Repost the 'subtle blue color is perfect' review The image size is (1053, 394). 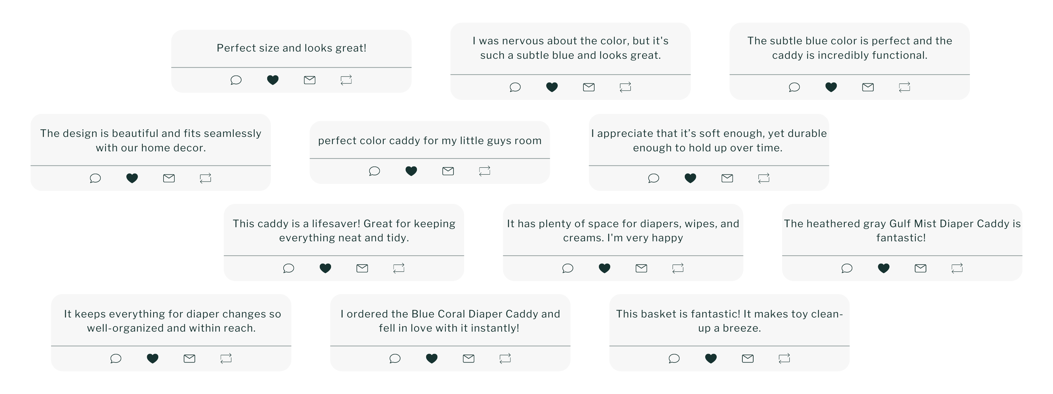tap(904, 87)
